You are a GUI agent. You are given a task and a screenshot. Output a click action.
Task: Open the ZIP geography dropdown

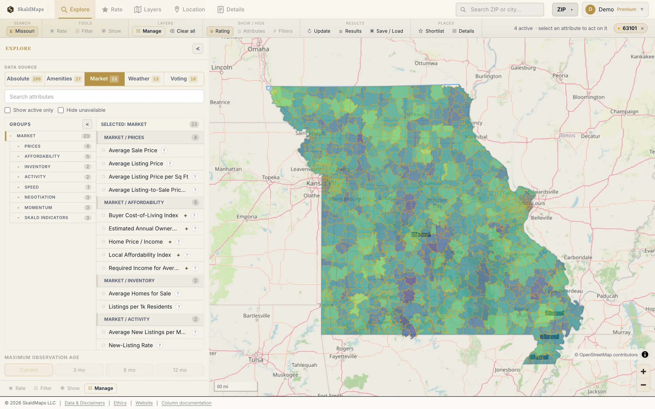point(565,10)
